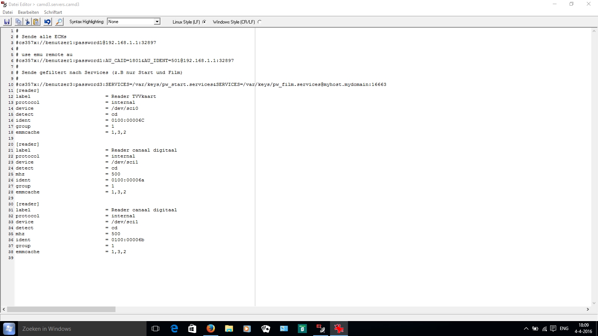Click the horizontal scrollbar left arrow
The width and height of the screenshot is (598, 336).
[x=4, y=309]
